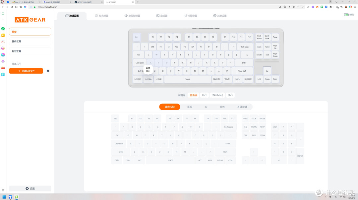Select the Back Space key on keyboard preview

245,47
